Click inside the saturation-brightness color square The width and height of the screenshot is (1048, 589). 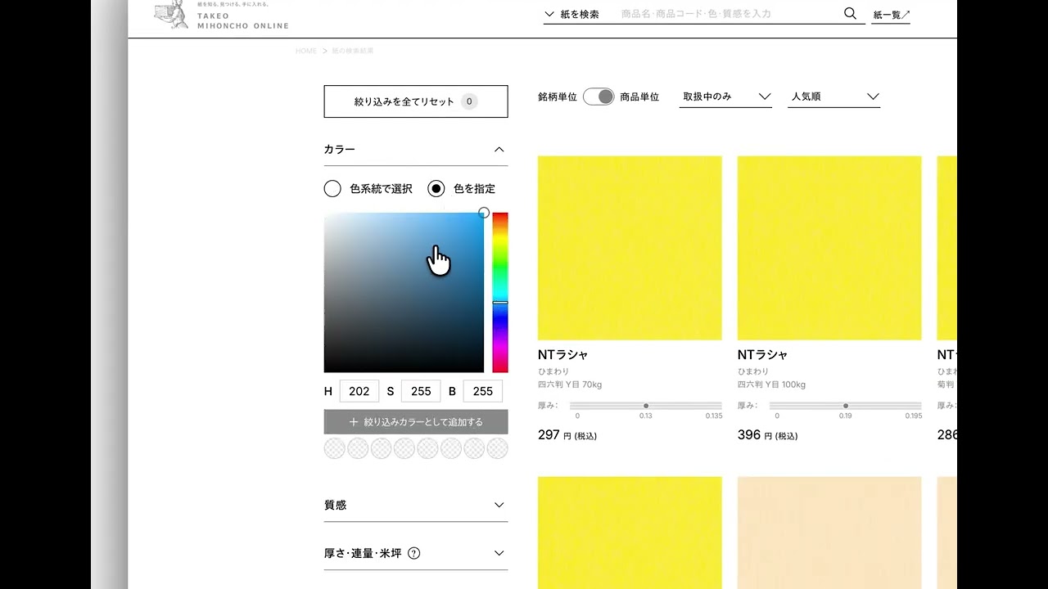[x=404, y=292]
